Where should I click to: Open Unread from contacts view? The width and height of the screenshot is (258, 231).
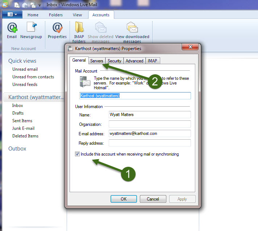click(x=33, y=77)
